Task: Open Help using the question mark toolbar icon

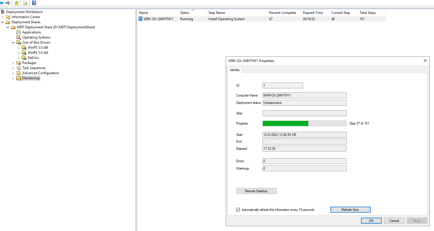Action: coord(34,3)
